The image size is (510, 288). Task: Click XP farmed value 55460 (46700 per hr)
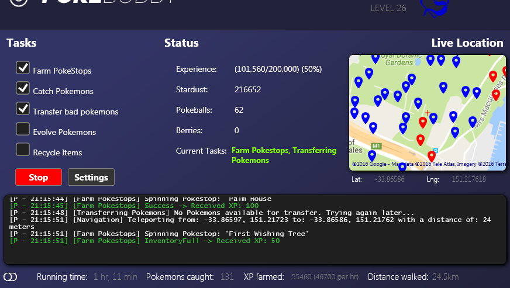(x=325, y=277)
